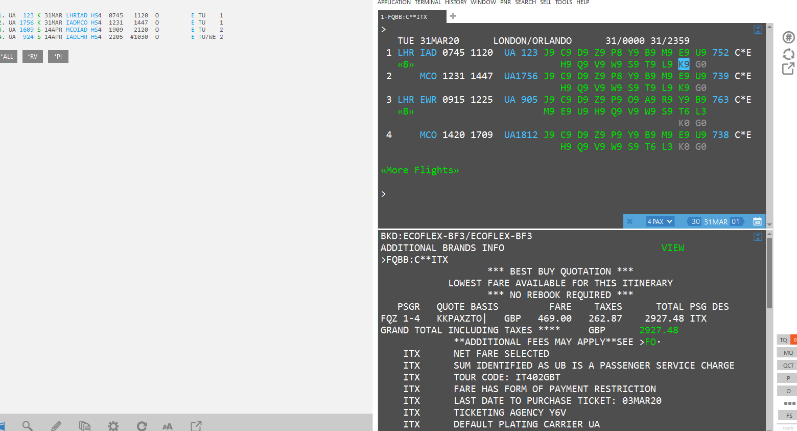Select highlighted K9 class on flight UA 123
Screen dimensions: 797x431
pos(684,64)
